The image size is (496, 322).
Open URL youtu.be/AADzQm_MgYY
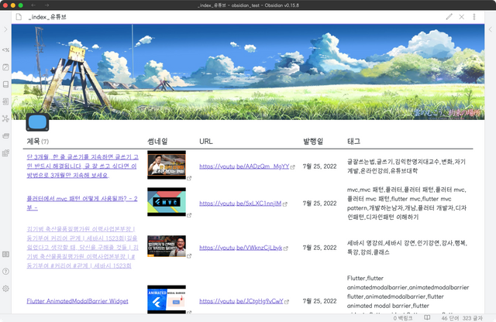pos(244,166)
